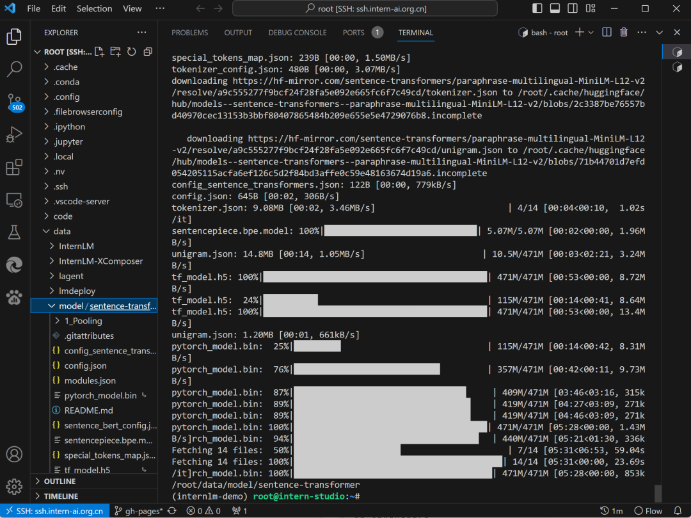Open the paw icon extension view
Screen dimensions: 691x518
[x=14, y=298]
